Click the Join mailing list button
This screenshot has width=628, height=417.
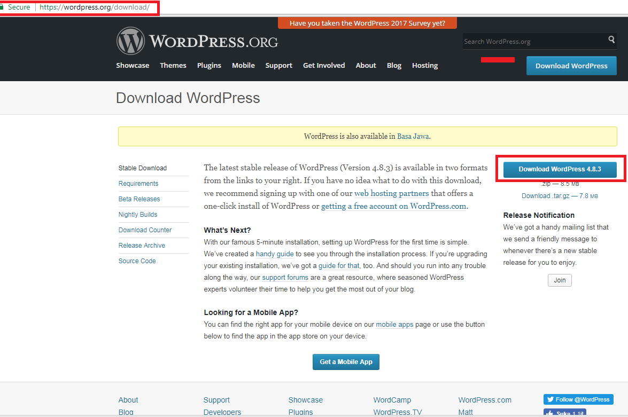(560, 280)
